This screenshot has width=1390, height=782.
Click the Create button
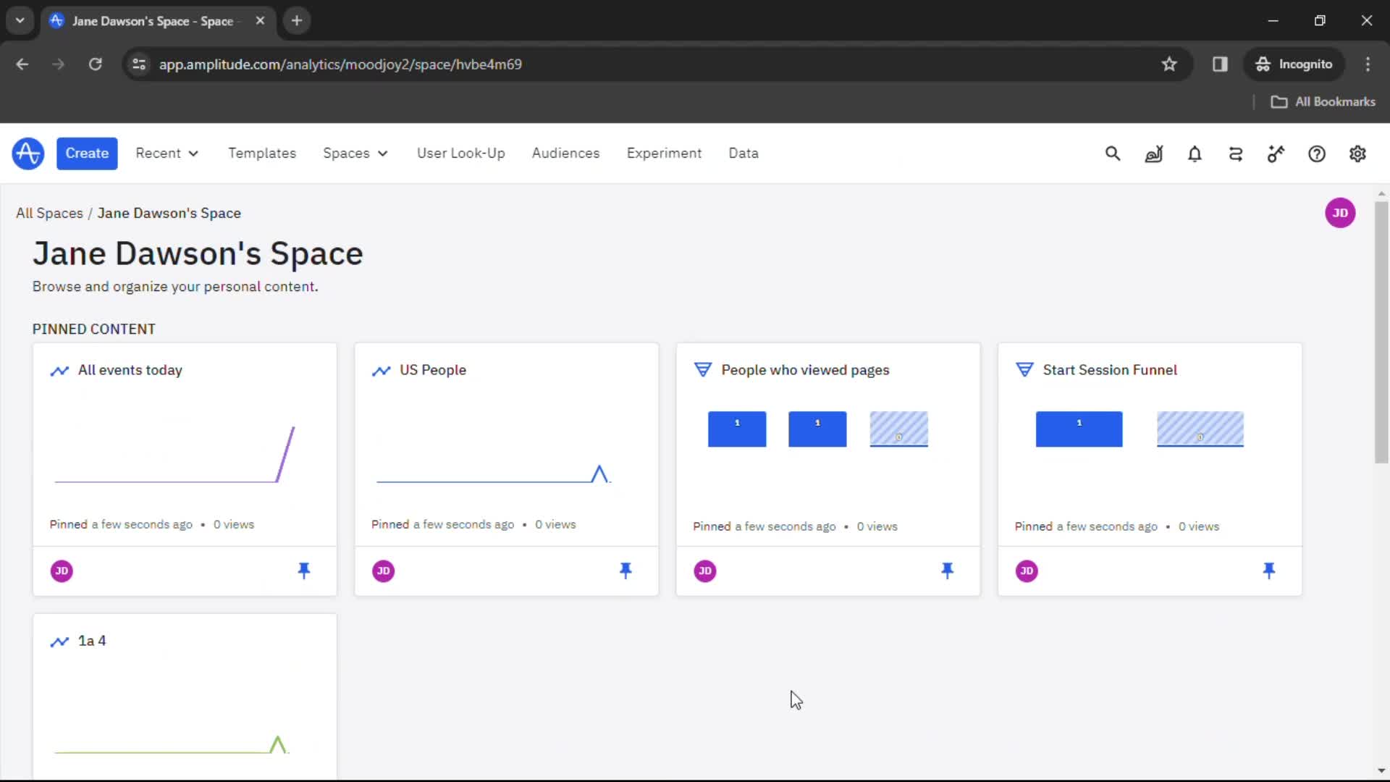click(87, 153)
